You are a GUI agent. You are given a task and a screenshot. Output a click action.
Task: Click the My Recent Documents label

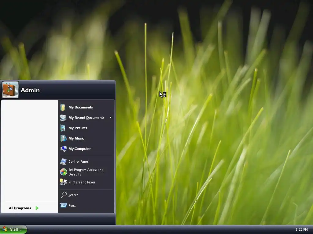tap(87, 118)
